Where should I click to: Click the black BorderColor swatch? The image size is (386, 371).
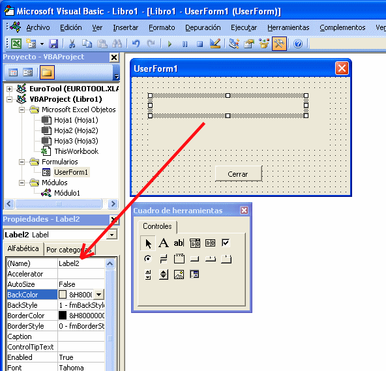pyautogui.click(x=63, y=316)
